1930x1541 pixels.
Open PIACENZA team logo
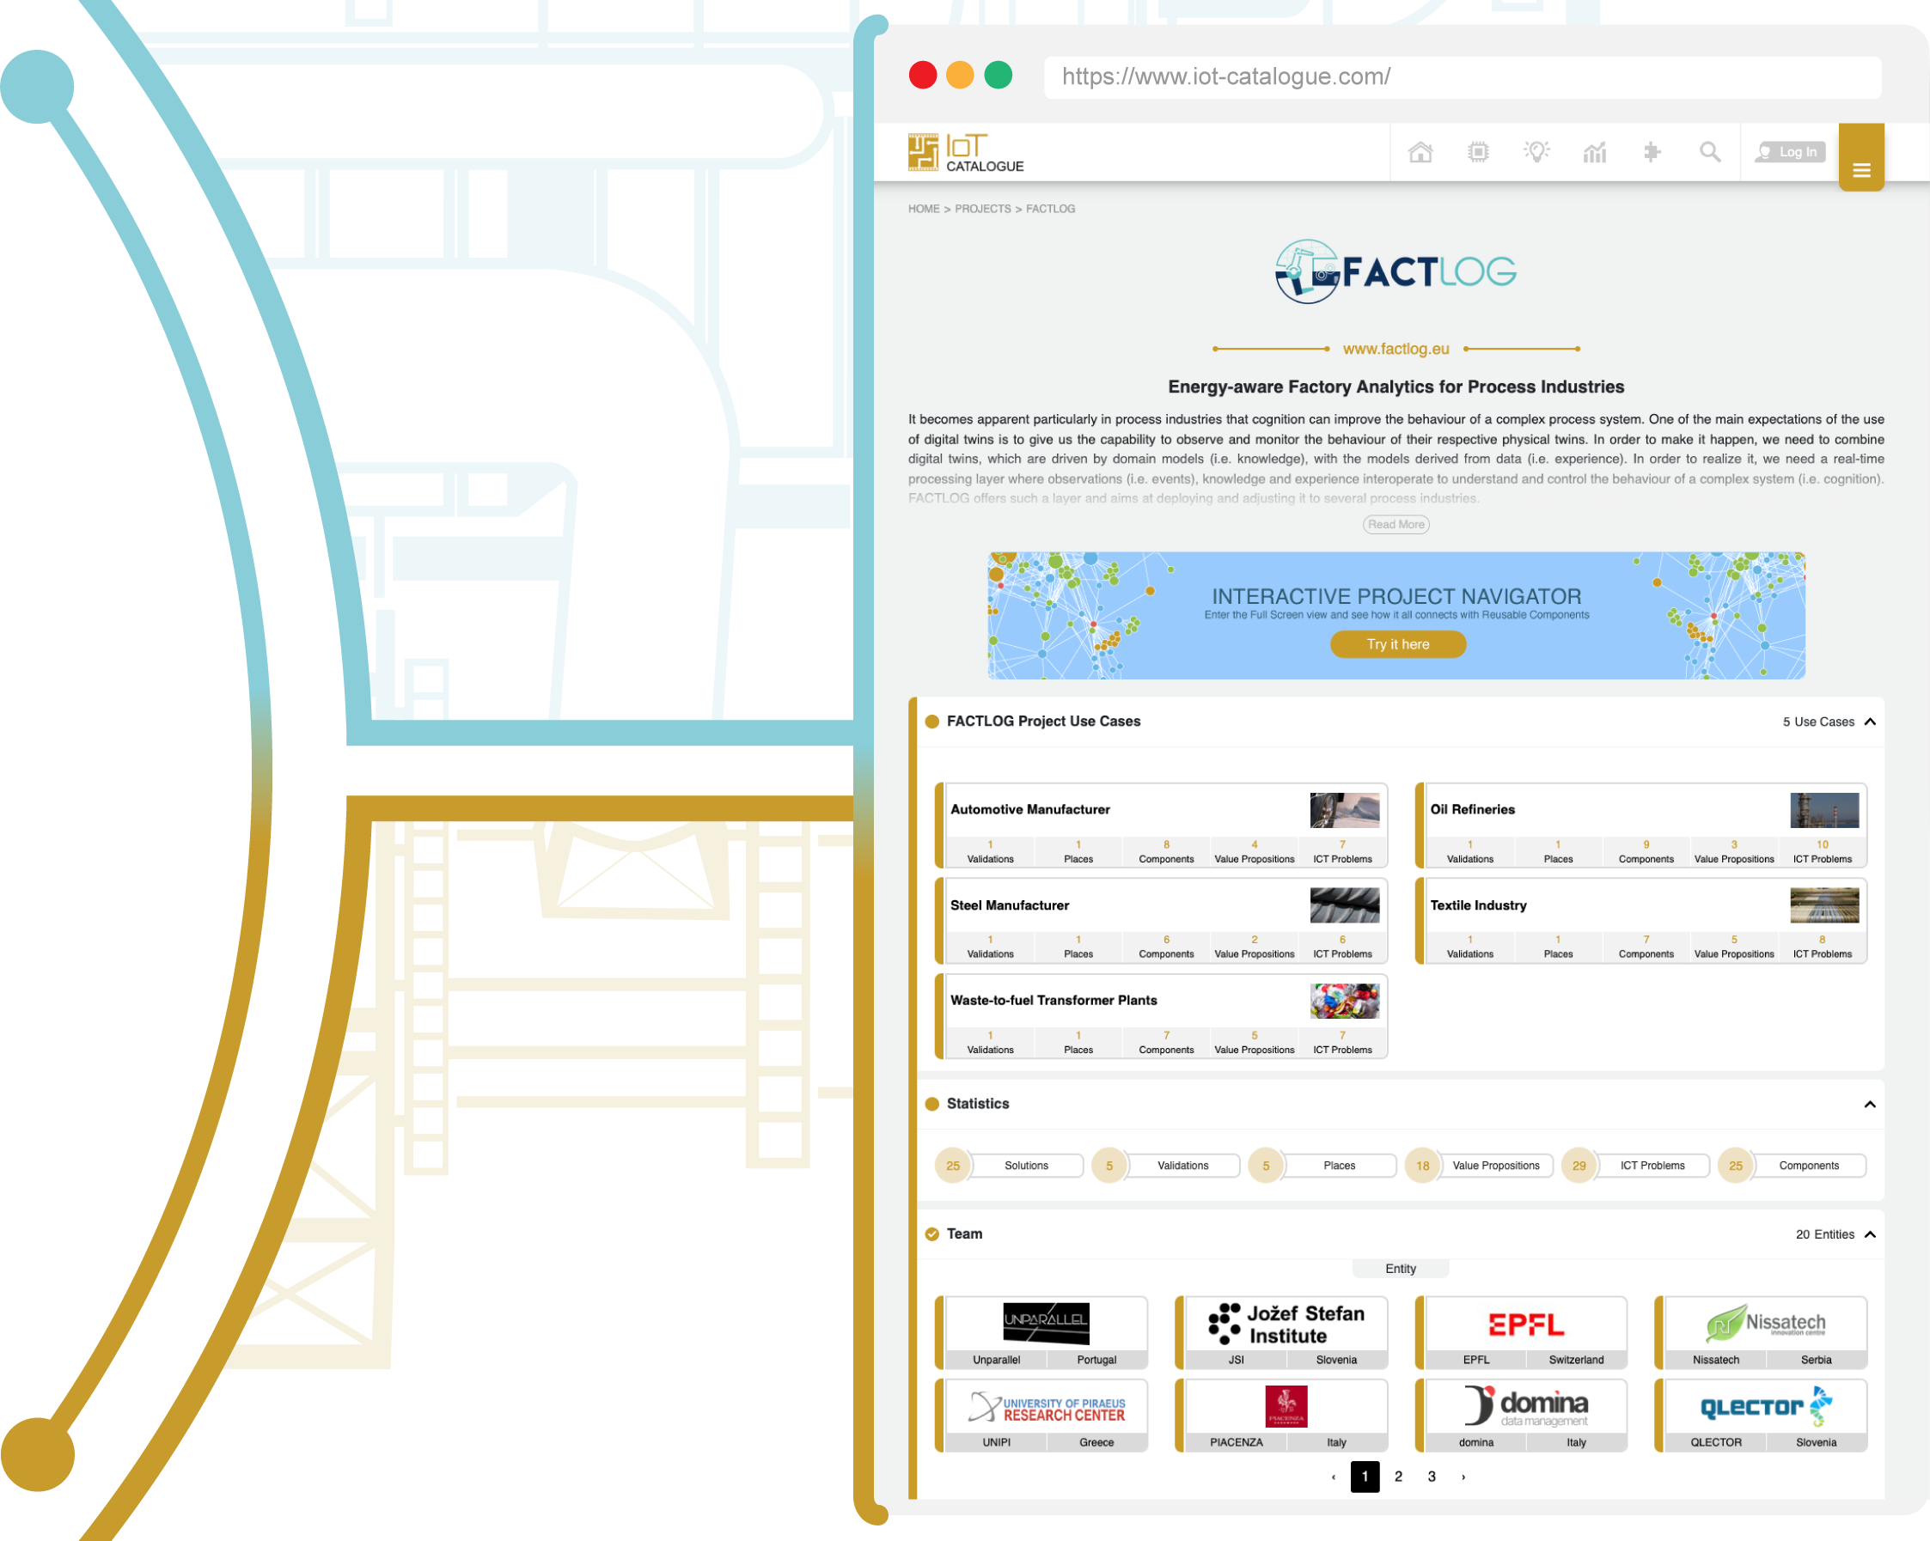point(1286,1407)
